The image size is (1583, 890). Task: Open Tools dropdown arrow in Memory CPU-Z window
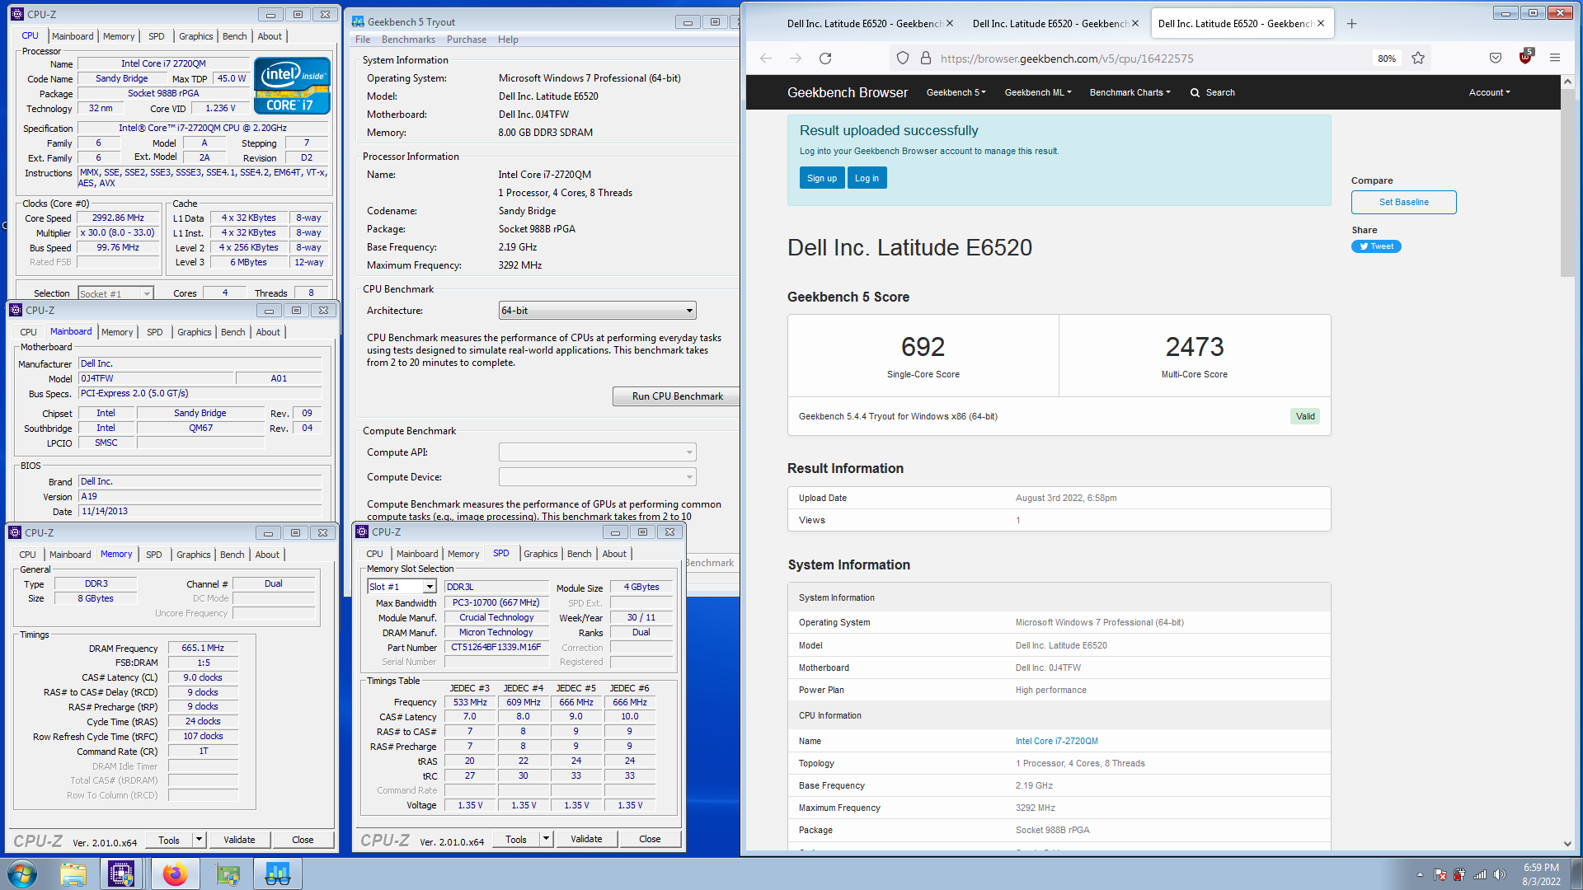[x=199, y=840]
